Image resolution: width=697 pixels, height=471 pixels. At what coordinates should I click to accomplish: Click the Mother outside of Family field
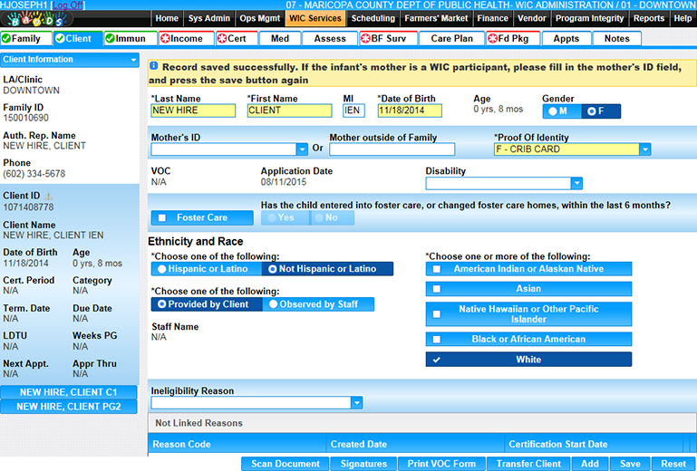tap(392, 149)
